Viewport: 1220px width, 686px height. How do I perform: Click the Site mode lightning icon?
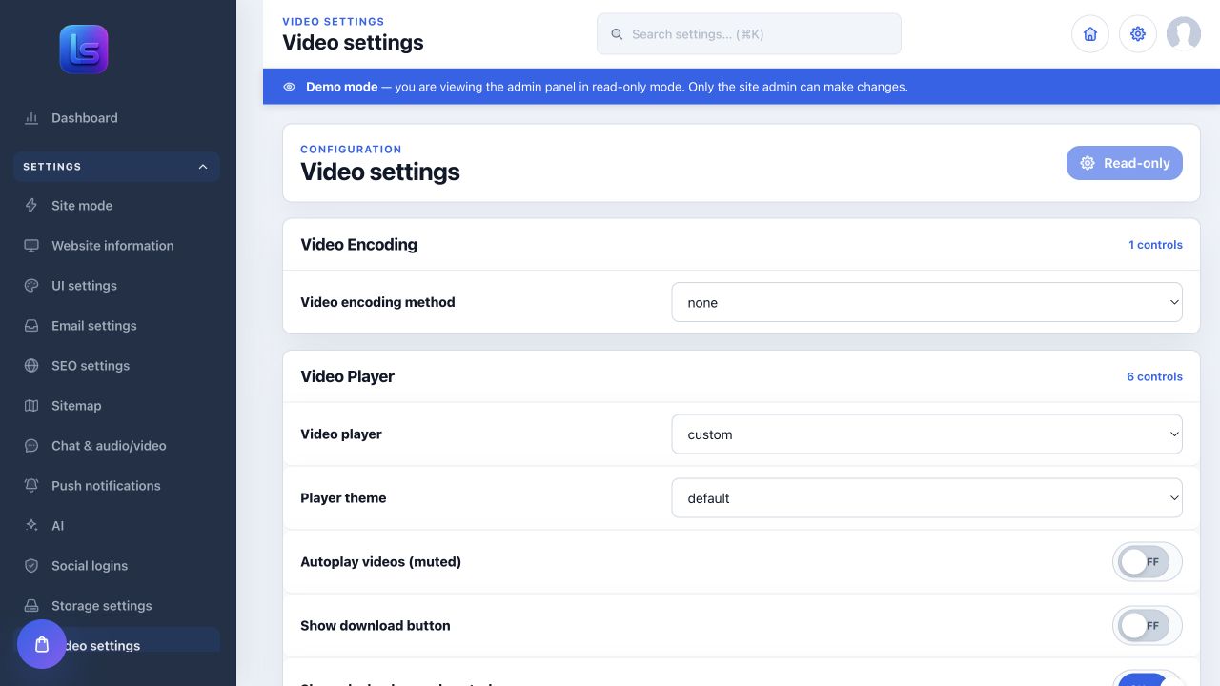[31, 206]
